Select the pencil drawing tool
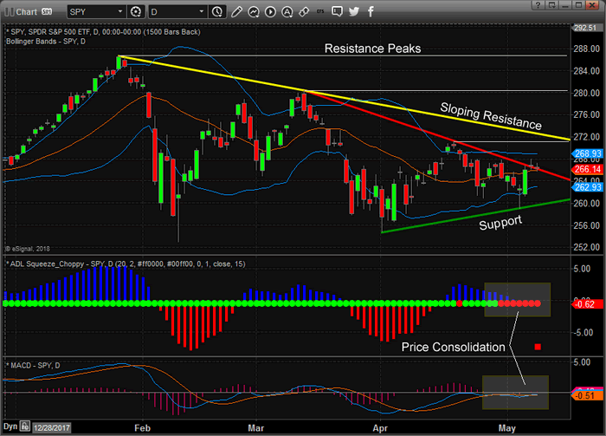Viewport: 606px width, 436px height. [236, 12]
